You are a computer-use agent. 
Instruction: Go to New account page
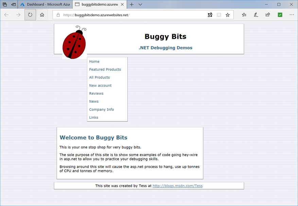pyautogui.click(x=100, y=86)
